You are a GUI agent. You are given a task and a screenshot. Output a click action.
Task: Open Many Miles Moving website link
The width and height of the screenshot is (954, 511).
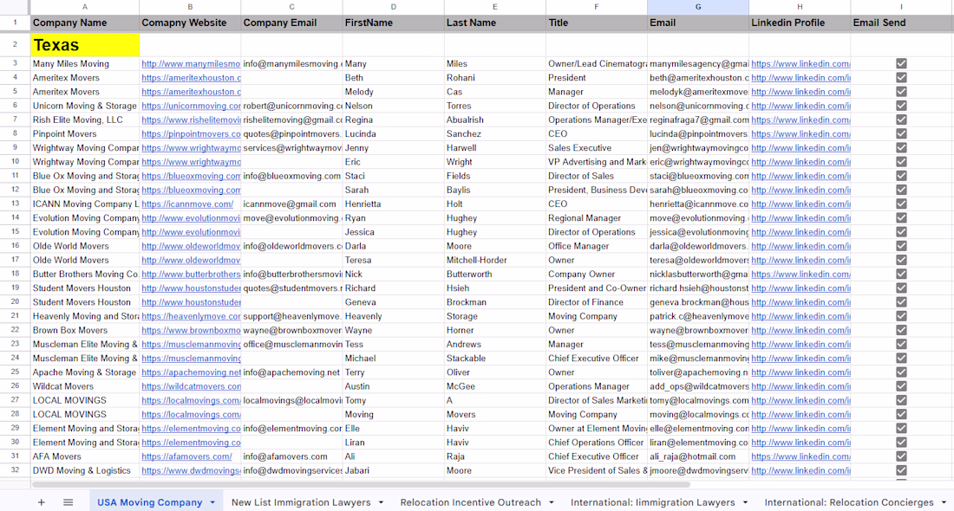191,64
